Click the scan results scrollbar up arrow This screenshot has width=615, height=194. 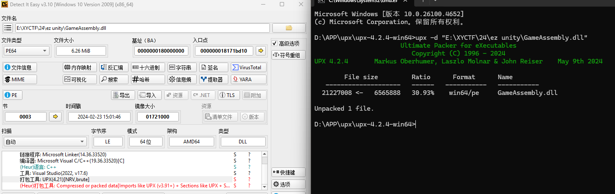[x=265, y=154]
